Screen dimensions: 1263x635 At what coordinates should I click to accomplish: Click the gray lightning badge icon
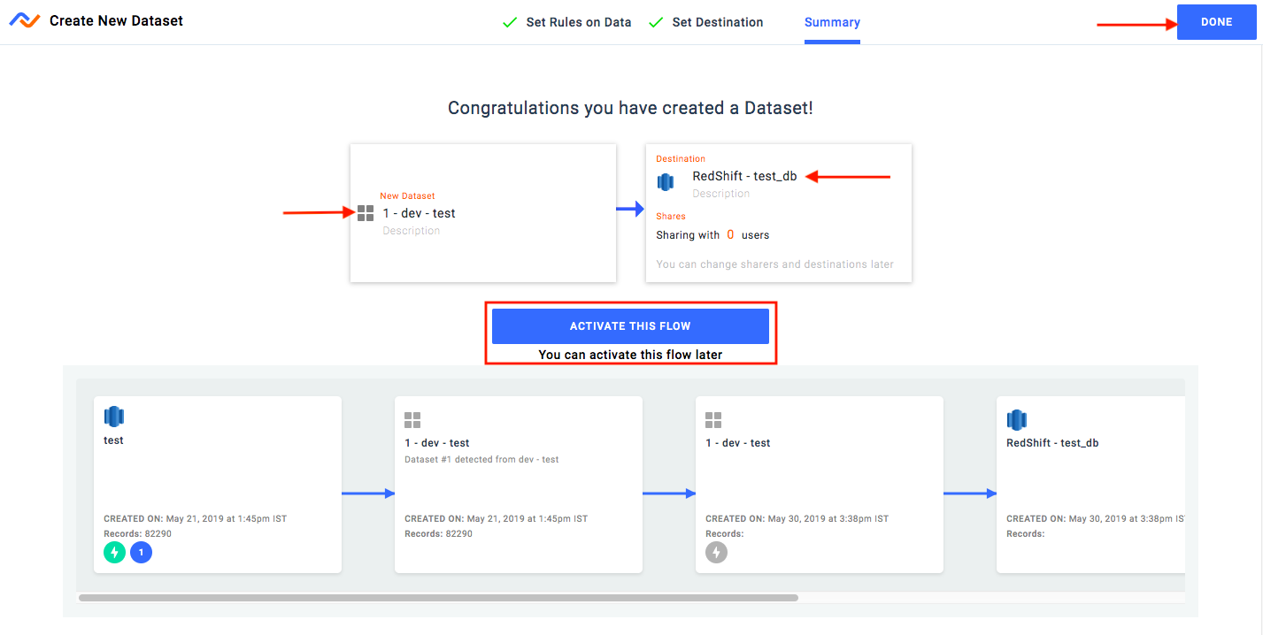(x=716, y=553)
